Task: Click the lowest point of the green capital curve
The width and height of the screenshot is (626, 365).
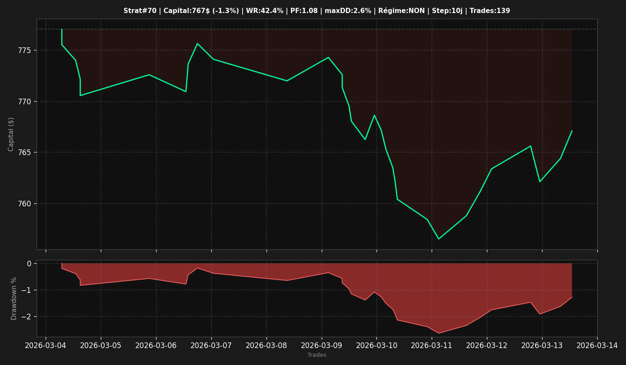Action: pyautogui.click(x=439, y=239)
